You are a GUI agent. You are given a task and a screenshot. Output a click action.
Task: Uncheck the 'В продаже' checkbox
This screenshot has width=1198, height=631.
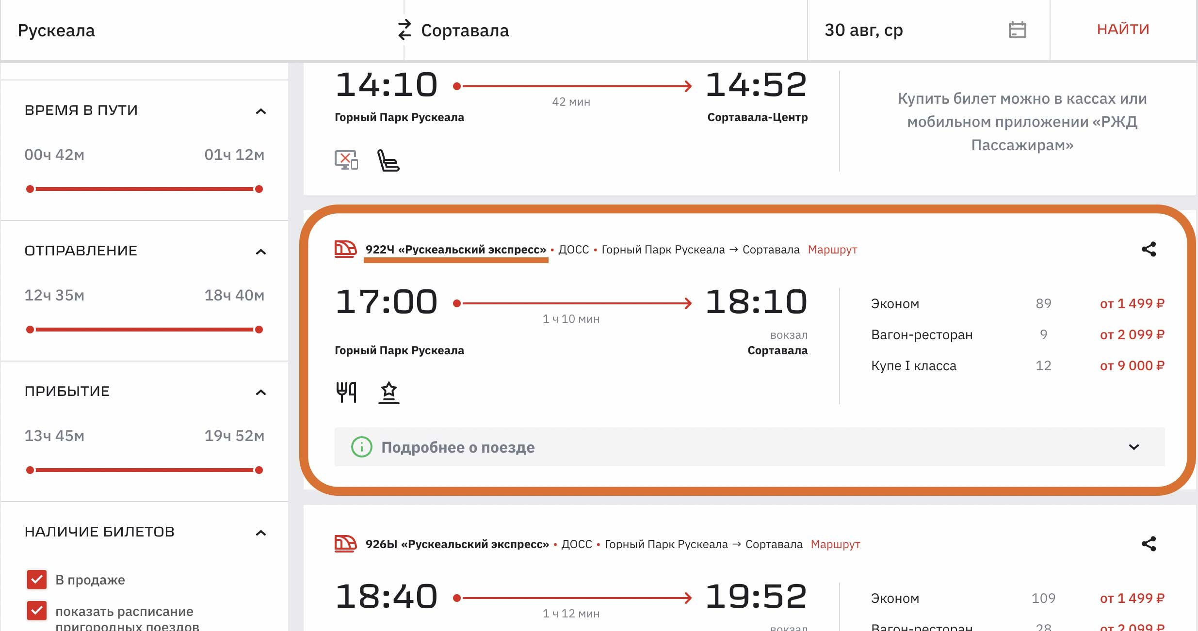[37, 579]
